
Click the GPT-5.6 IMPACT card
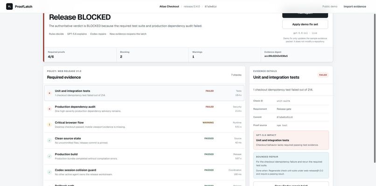click(x=291, y=140)
